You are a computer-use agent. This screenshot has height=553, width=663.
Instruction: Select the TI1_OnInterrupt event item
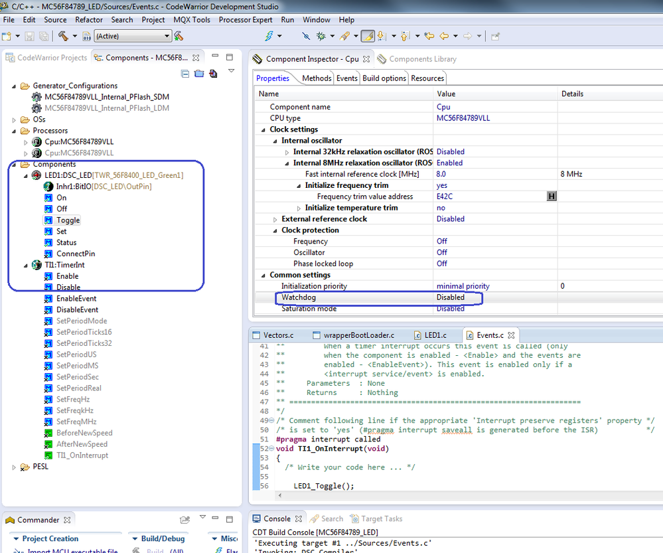tap(82, 455)
